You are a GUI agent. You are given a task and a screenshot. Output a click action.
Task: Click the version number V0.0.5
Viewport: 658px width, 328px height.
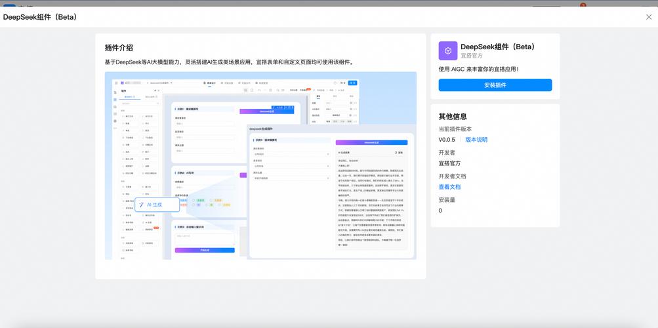coord(447,140)
